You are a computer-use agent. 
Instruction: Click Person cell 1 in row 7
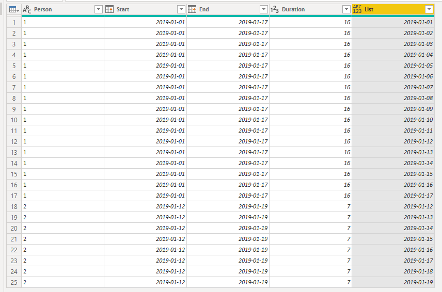[x=62, y=87]
